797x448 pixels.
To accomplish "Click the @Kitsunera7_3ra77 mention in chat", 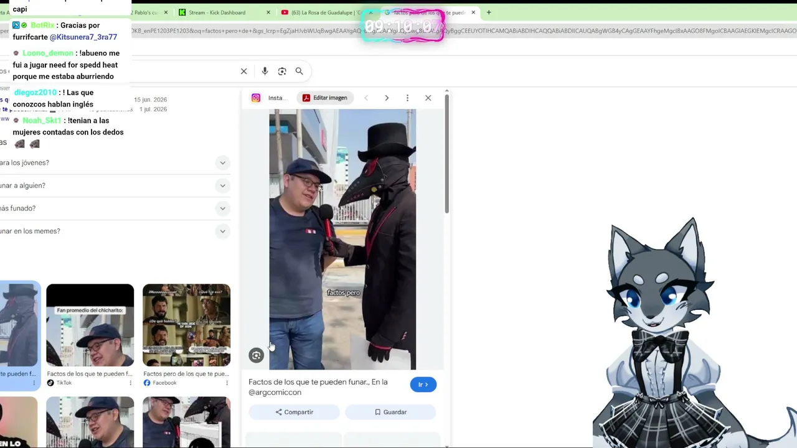I will coord(83,37).
